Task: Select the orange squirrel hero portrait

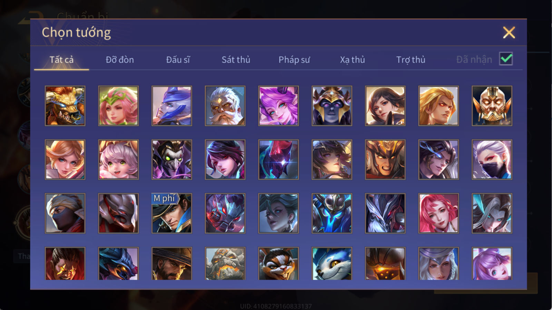Action: [278, 263]
